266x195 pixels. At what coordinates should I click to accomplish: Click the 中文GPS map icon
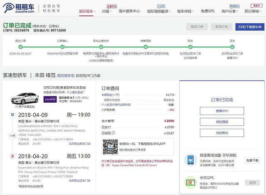pos(191,182)
